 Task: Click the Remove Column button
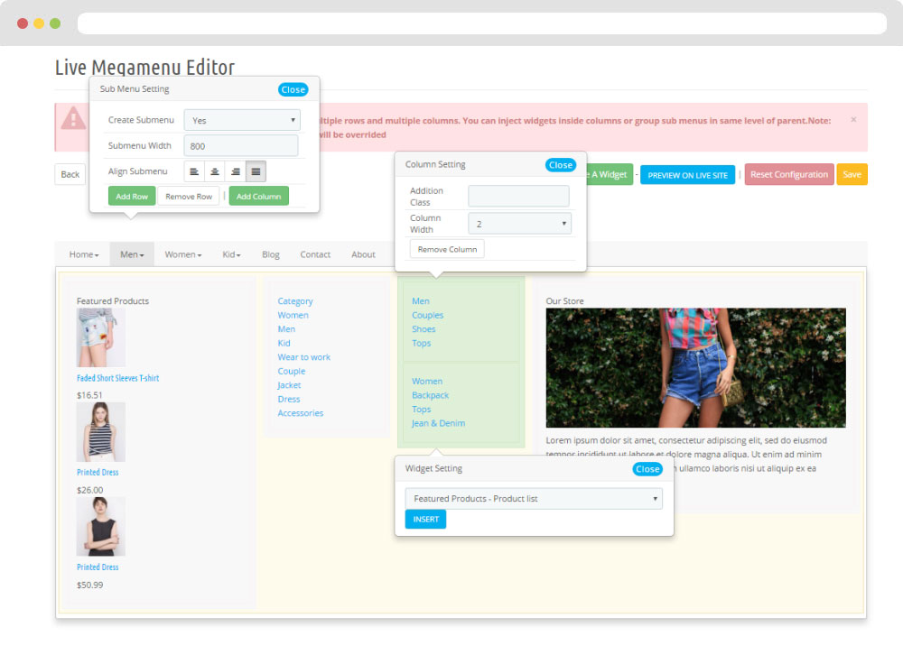point(448,249)
